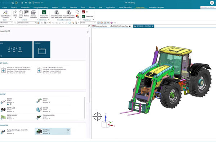The width and height of the screenshot is (216, 142).
Task: Toggle the panel maximize button beside Discovery Center
Action: (89, 26)
